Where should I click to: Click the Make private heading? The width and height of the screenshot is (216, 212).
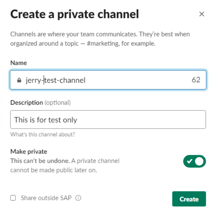click(29, 152)
